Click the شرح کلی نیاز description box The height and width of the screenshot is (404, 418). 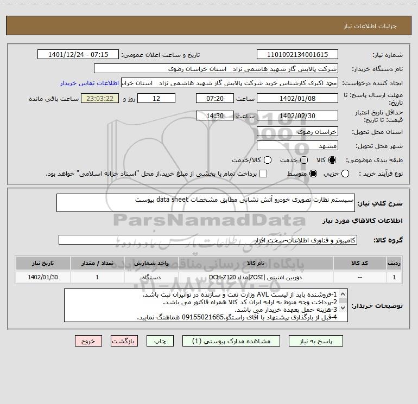[206, 203]
